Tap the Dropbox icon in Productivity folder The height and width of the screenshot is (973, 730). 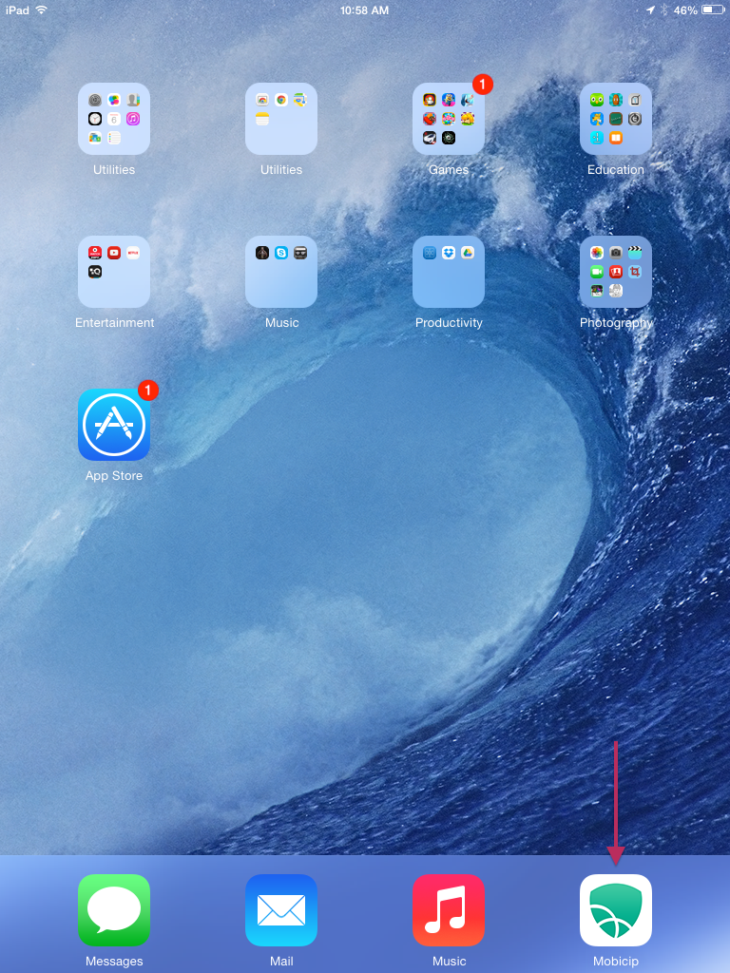point(449,253)
